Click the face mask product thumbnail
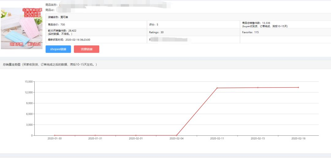Image resolution: width=331 pixels, height=158 pixels. [21, 28]
